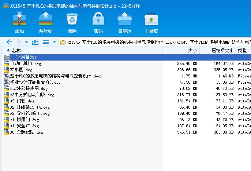Screen dimensions: 251x171
Task: Click dwg icon of A2中分式自动门锁.dwg
Action: point(7,95)
